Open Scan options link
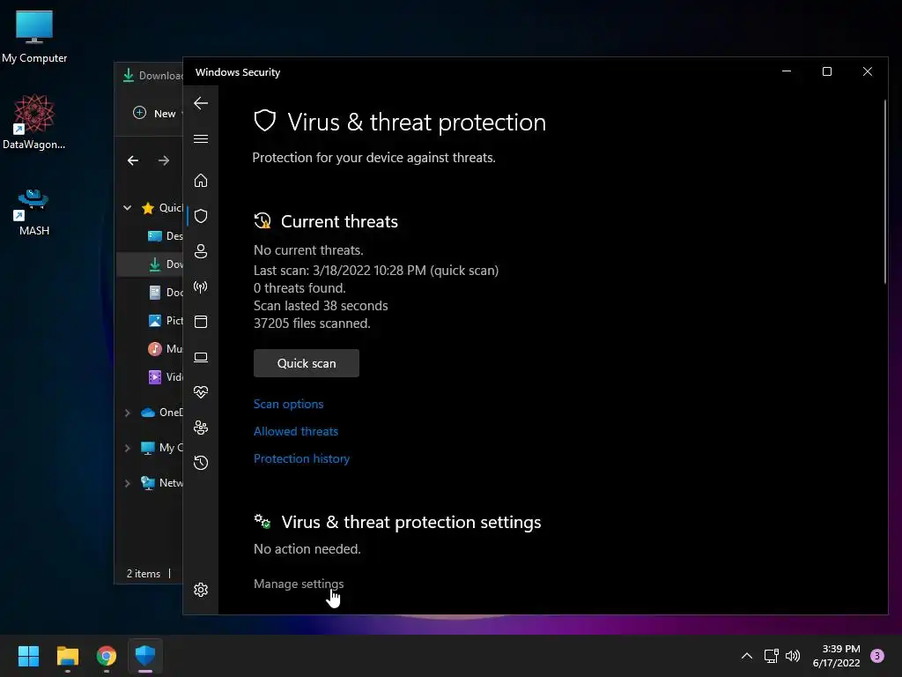 289,404
